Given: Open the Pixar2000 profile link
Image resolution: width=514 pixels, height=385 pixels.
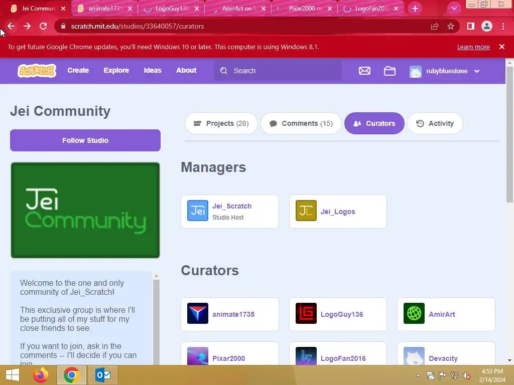Looking at the screenshot, I should click(228, 358).
